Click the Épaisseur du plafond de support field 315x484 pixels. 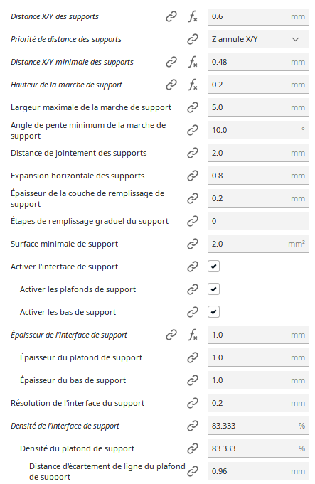click(x=258, y=357)
